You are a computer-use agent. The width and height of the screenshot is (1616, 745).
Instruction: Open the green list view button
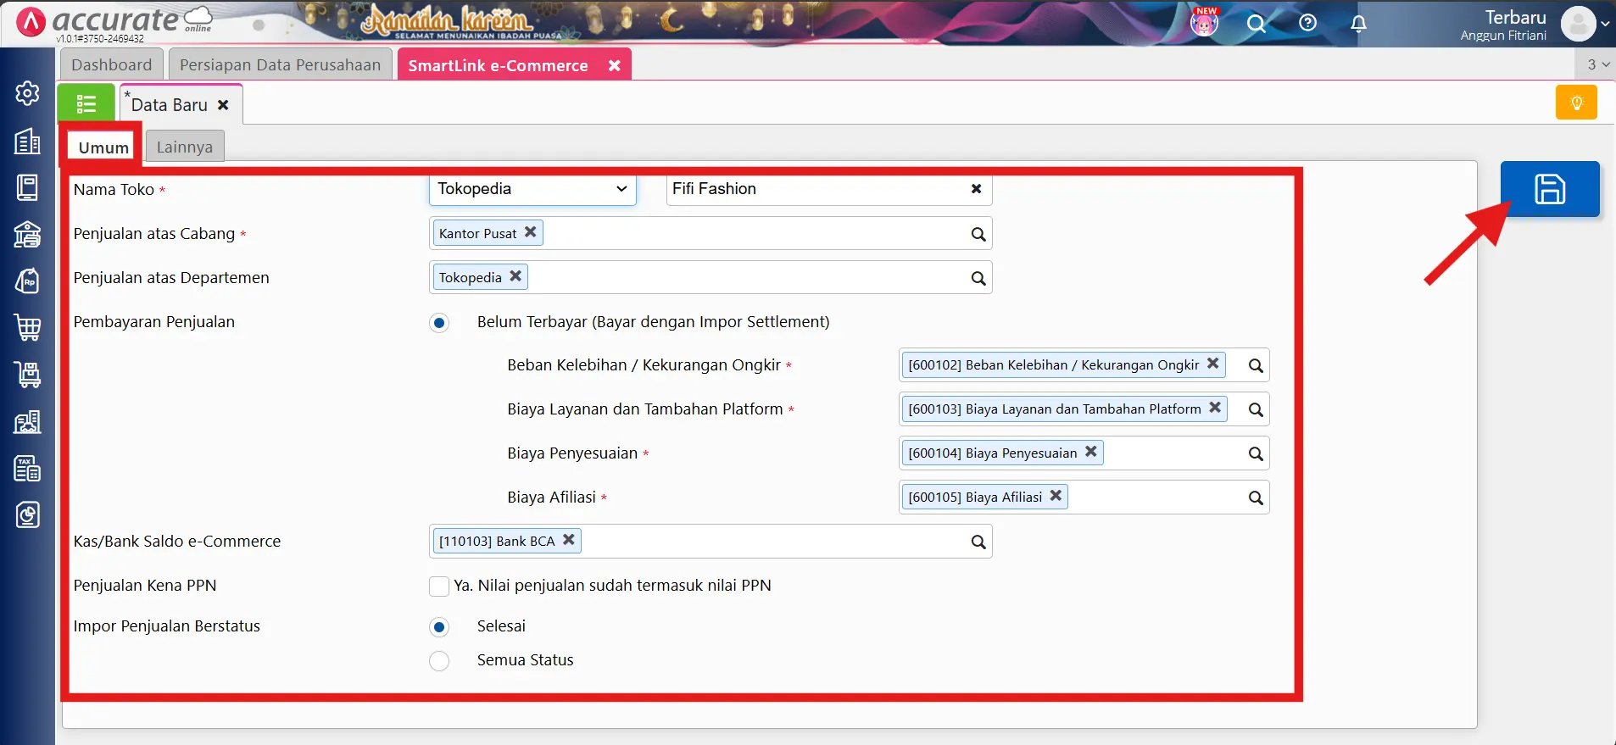tap(86, 104)
